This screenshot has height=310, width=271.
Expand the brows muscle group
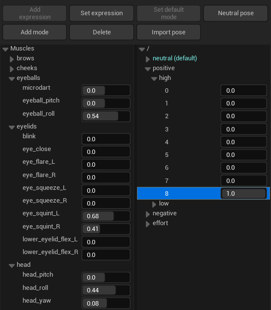coord(12,59)
